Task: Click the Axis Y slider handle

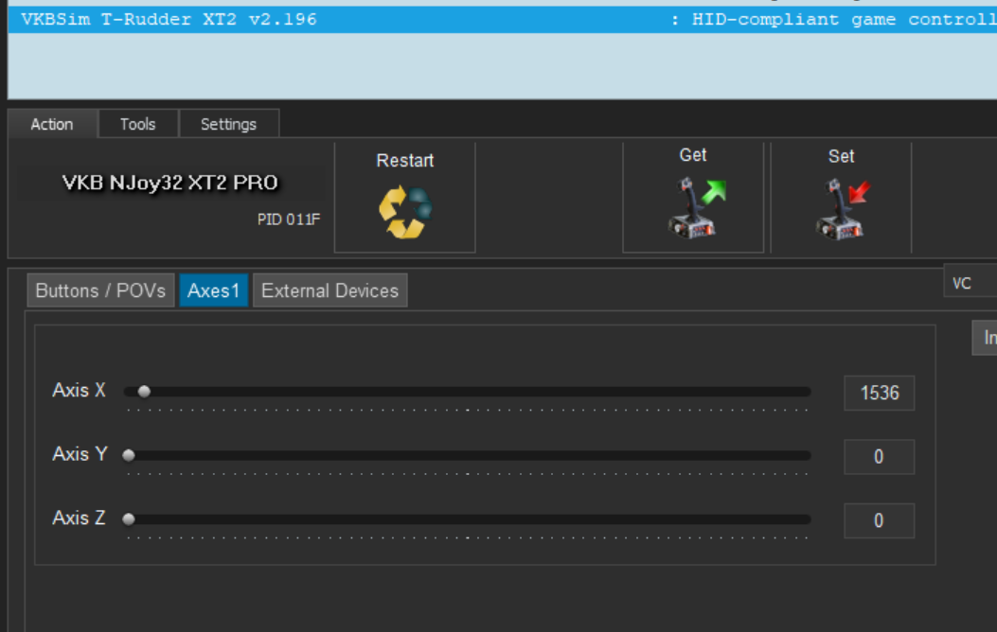Action: point(129,455)
